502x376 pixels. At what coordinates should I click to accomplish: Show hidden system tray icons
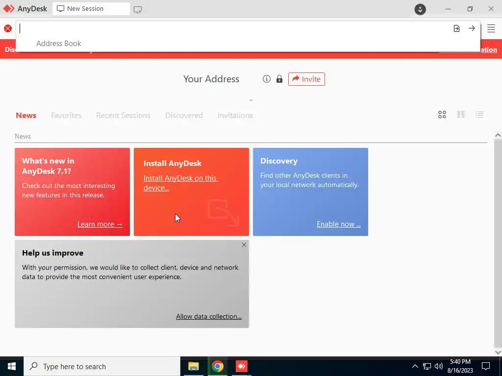point(415,366)
